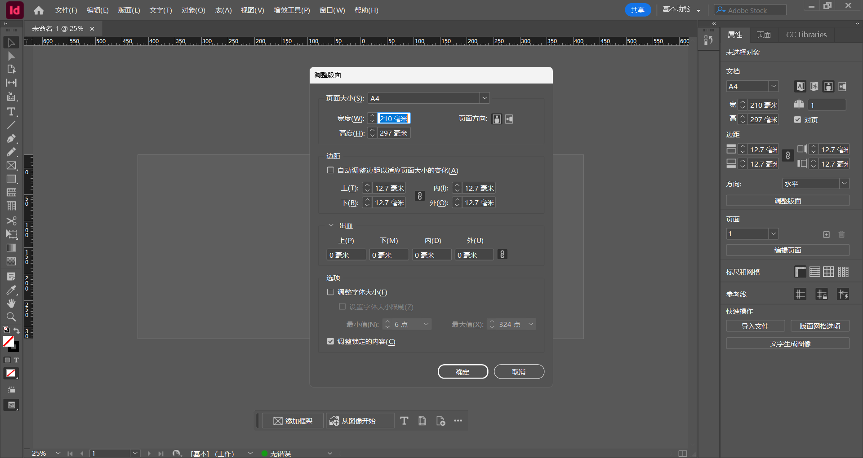Click the 确定 button in the dialog
The width and height of the screenshot is (863, 458).
(x=463, y=371)
